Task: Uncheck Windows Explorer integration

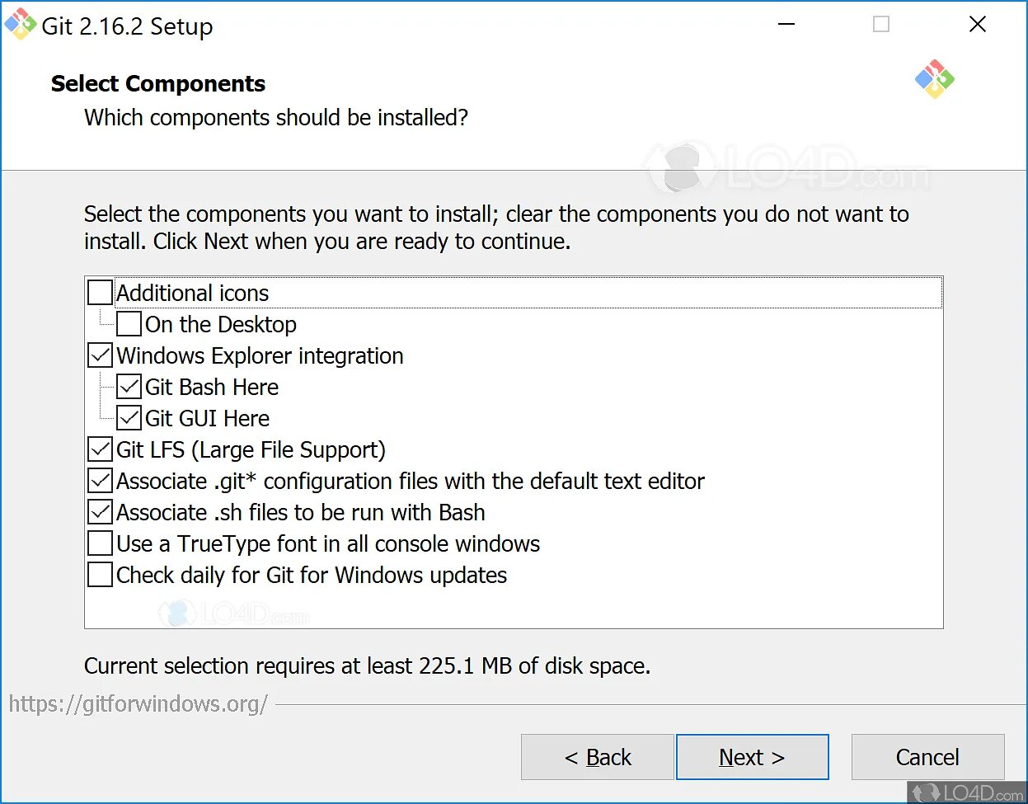Action: coord(101,355)
